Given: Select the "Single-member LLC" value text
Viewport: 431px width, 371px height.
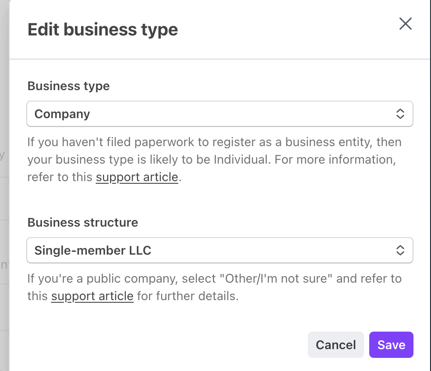Looking at the screenshot, I should pyautogui.click(x=92, y=250).
